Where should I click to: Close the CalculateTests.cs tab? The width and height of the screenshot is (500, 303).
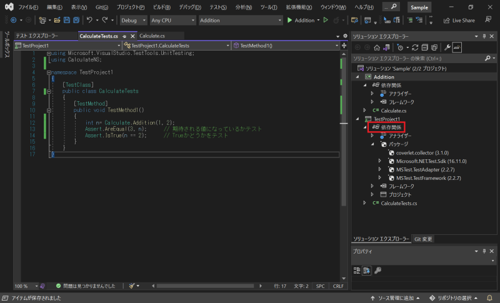[132, 36]
